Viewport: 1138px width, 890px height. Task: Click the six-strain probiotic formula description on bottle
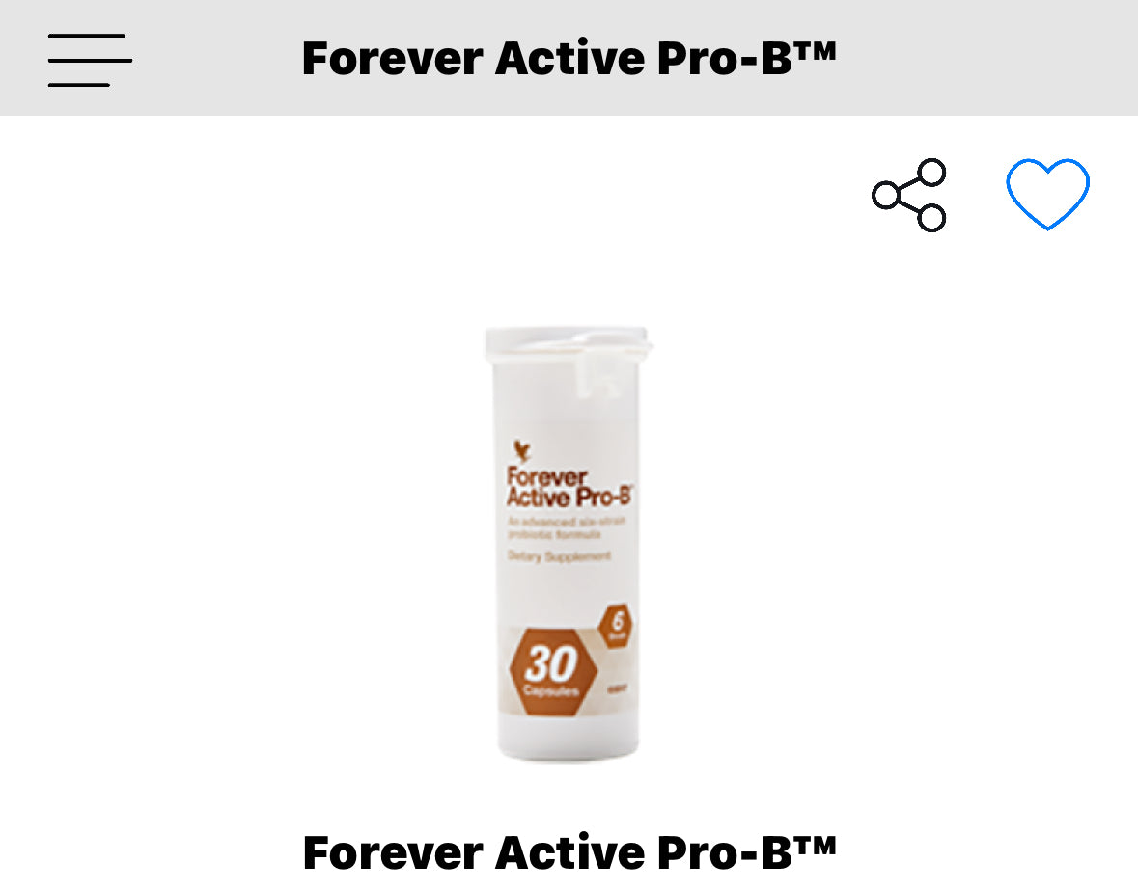click(566, 527)
